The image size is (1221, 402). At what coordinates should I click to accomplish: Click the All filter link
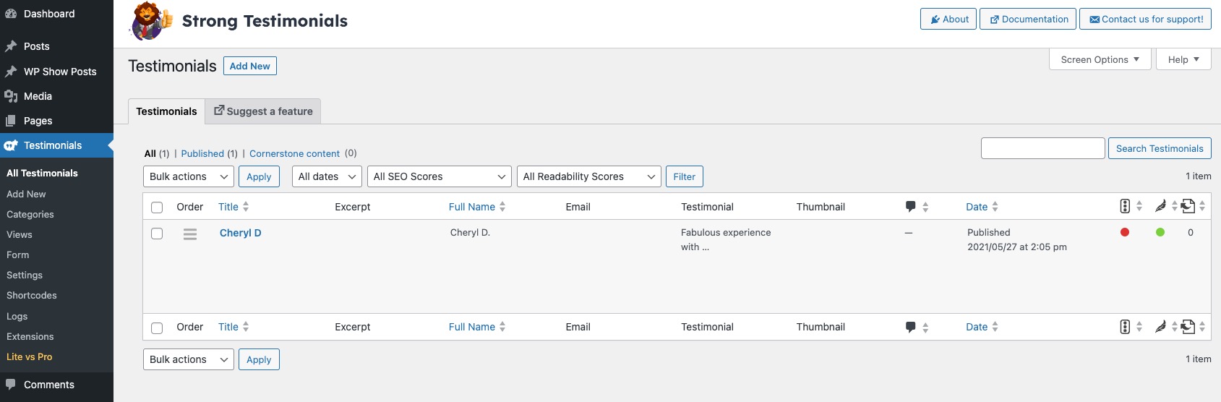pos(150,153)
